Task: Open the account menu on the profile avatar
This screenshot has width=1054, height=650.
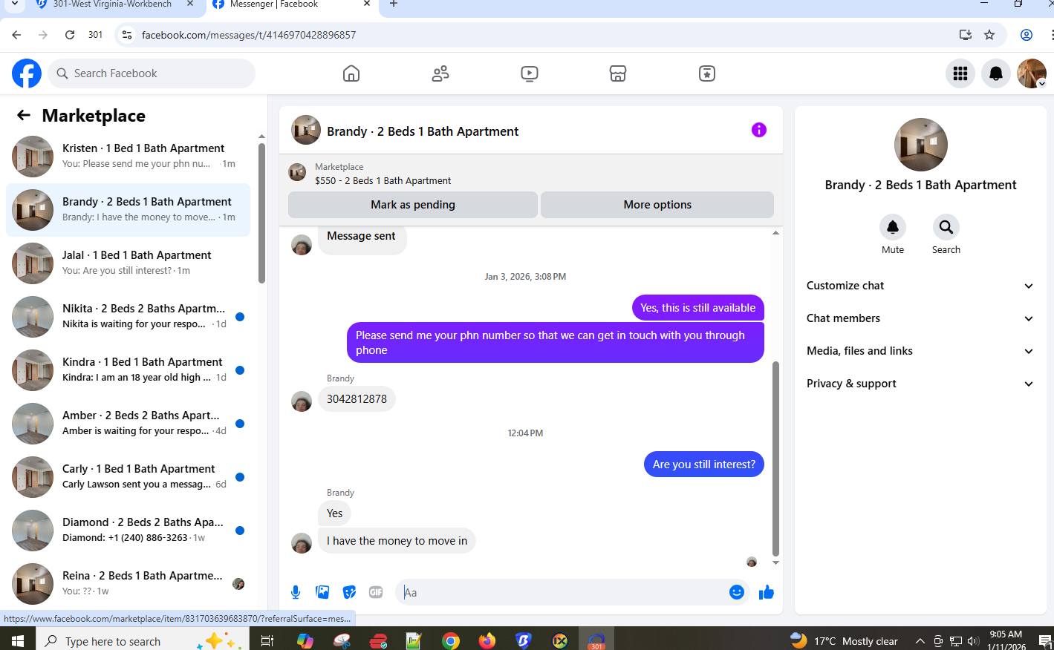Action: click(x=1032, y=73)
